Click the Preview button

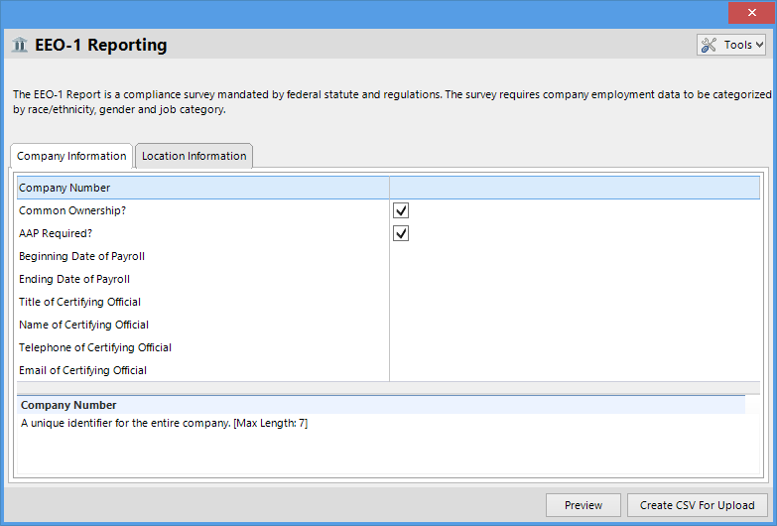pos(583,505)
